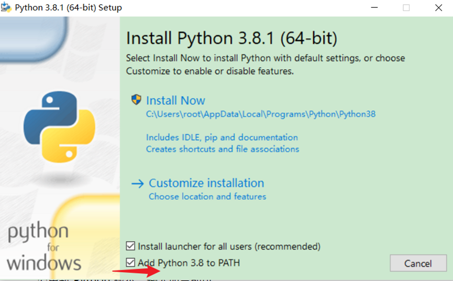Click the blue-yellow Python logo
This screenshot has width=453, height=281.
[59, 126]
